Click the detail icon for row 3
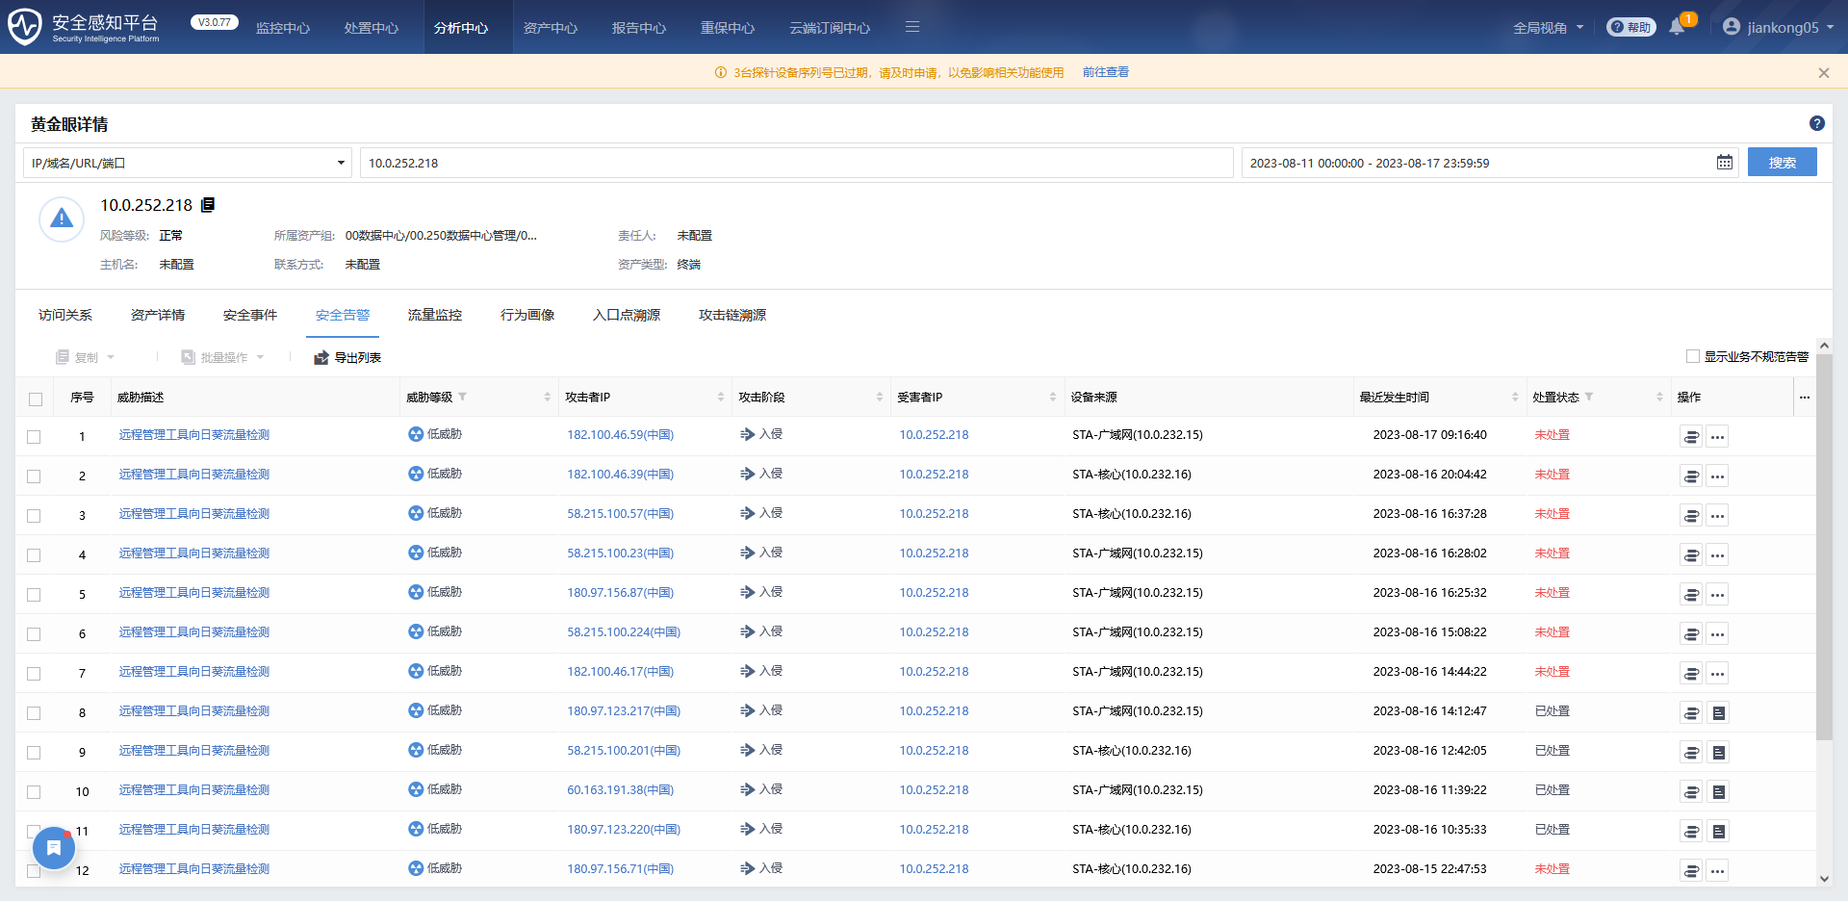1848x901 pixels. (x=1691, y=515)
